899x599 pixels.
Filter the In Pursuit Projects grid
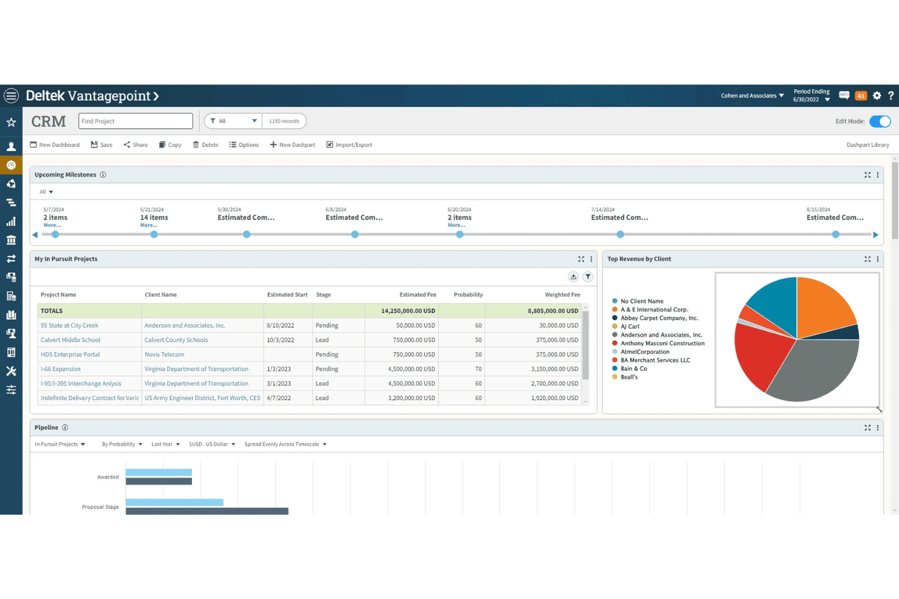[x=588, y=277]
